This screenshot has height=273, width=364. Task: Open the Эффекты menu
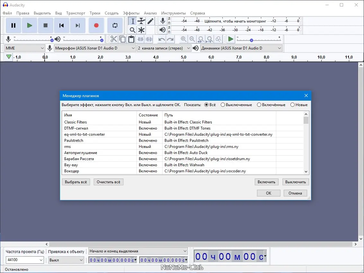point(131,13)
